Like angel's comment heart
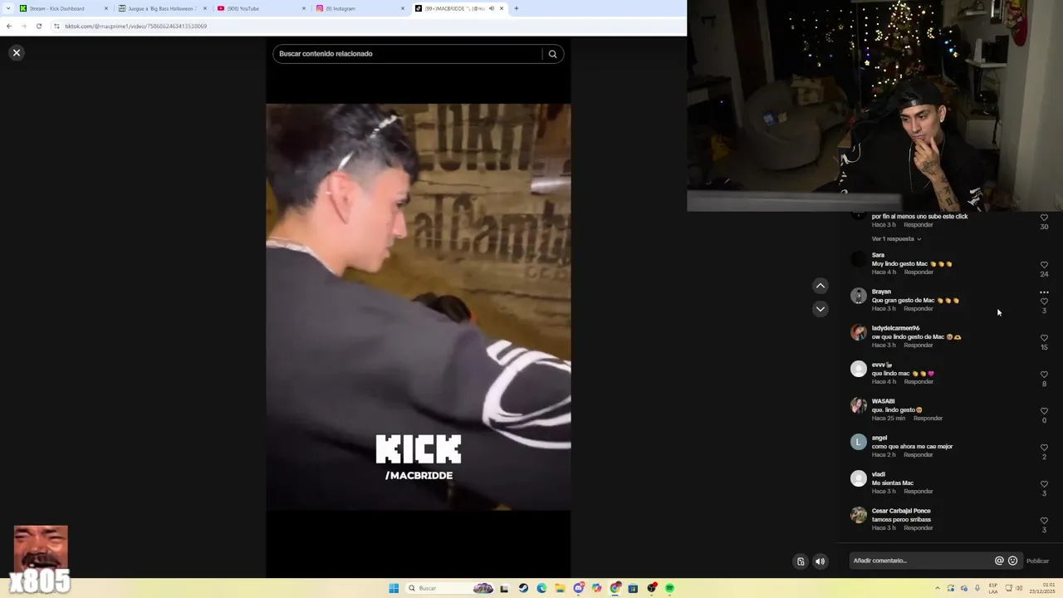The height and width of the screenshot is (598, 1063). [1044, 448]
